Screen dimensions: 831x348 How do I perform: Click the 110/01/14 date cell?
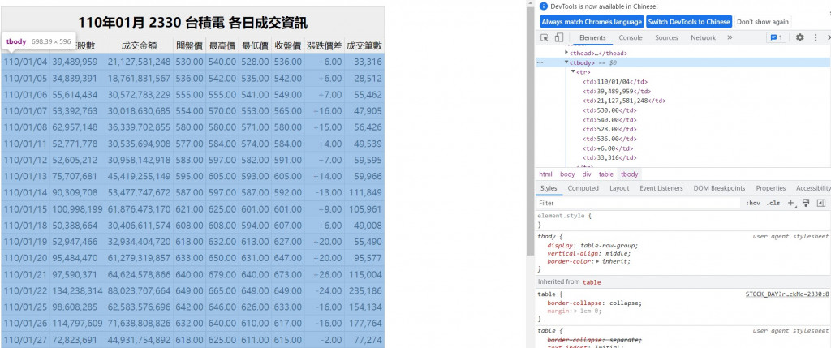click(x=25, y=193)
